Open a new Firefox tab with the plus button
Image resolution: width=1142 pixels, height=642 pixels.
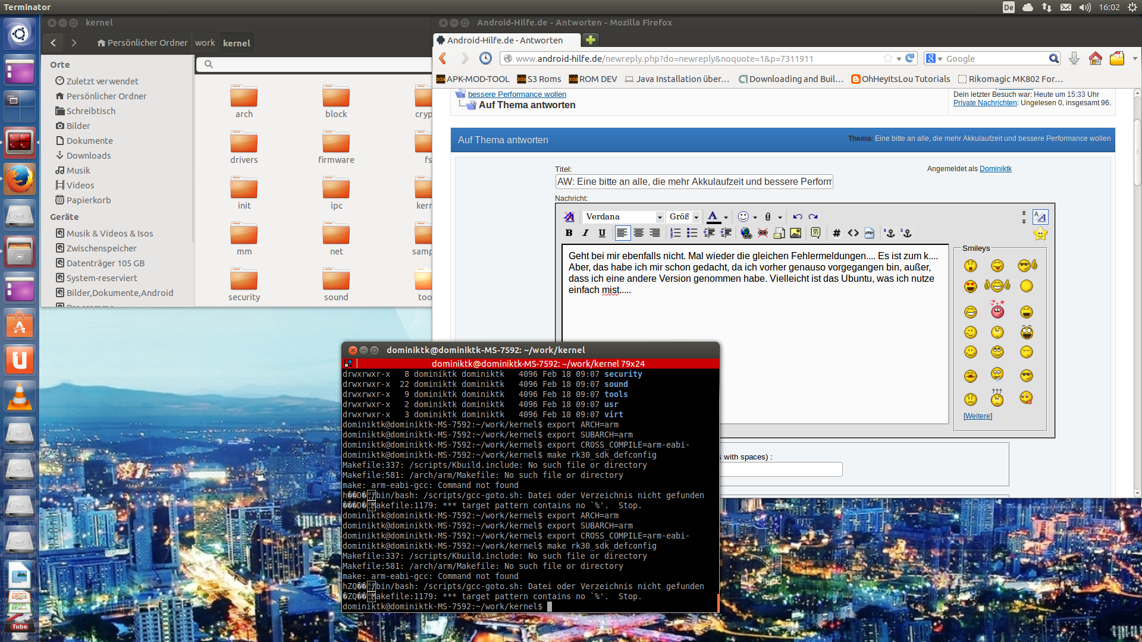click(x=591, y=40)
